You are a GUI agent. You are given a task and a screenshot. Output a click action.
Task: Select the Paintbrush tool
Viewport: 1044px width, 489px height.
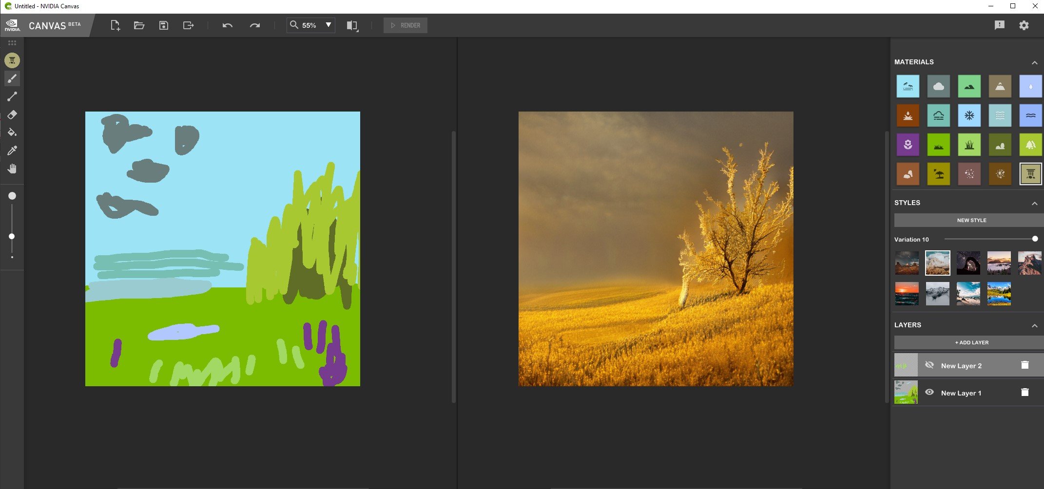13,78
